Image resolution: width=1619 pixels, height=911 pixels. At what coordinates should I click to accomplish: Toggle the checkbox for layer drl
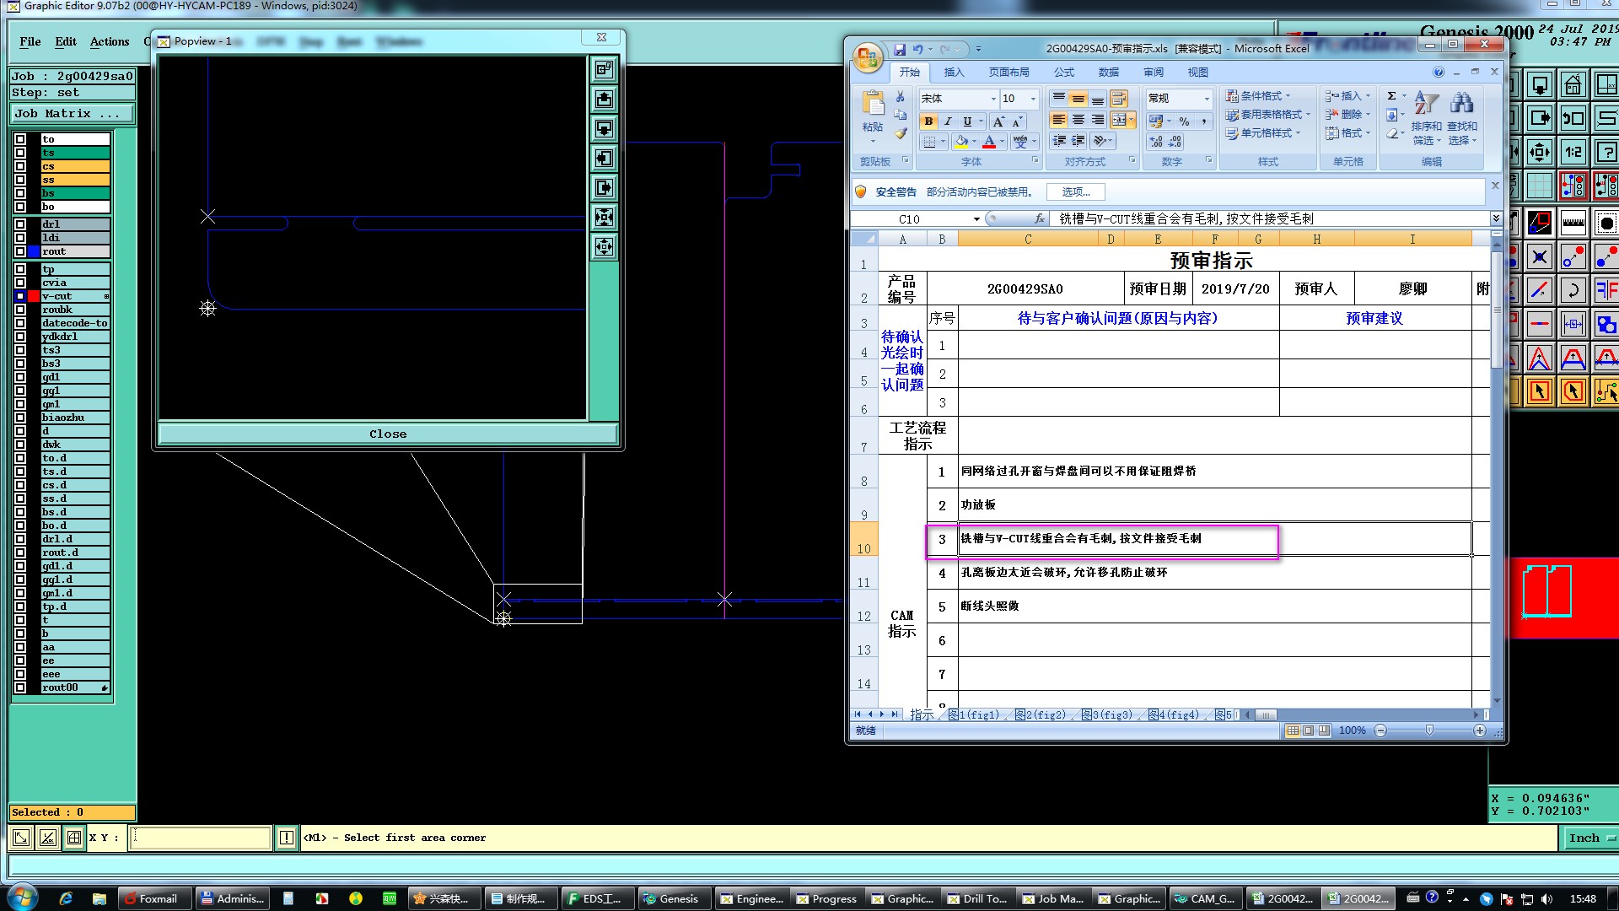pos(20,224)
